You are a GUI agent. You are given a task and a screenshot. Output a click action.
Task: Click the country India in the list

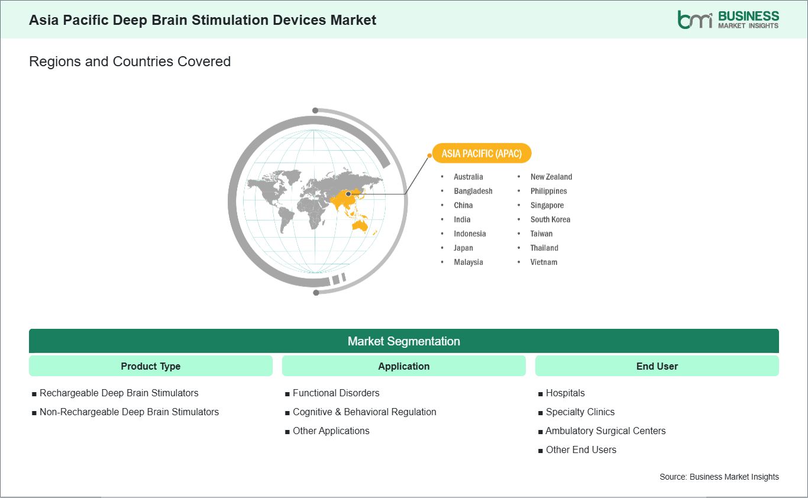[462, 219]
